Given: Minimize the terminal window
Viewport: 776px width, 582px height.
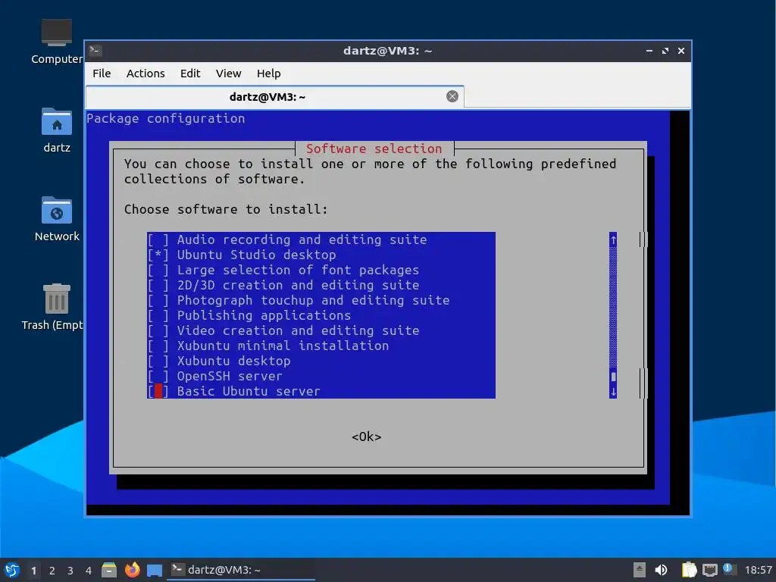Looking at the screenshot, I should point(649,51).
